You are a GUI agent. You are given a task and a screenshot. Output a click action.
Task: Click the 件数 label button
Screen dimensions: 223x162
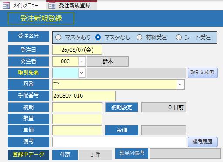[65, 155]
